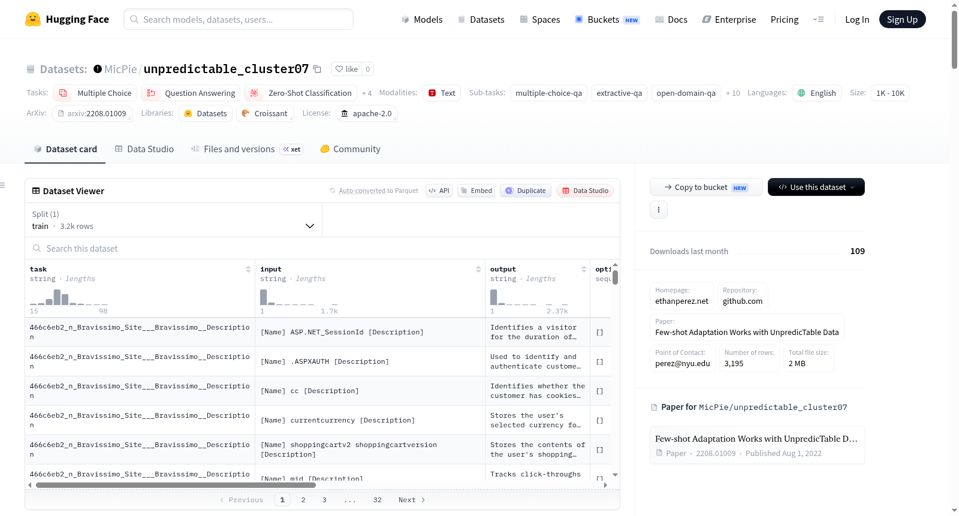Click the Hugging Face logo icon
959x516 pixels.
33,19
